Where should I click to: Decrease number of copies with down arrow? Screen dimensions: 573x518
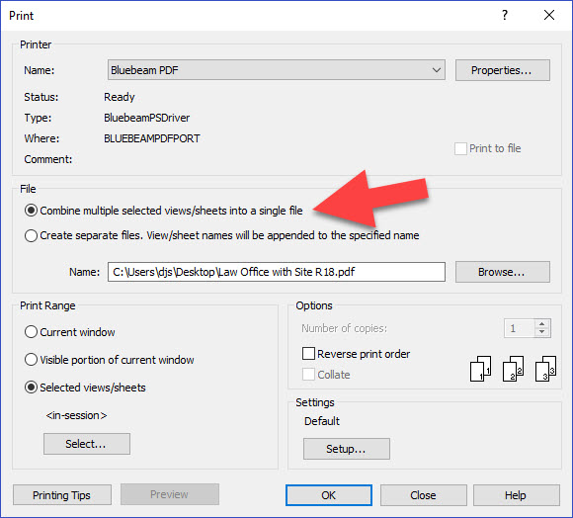coord(542,332)
